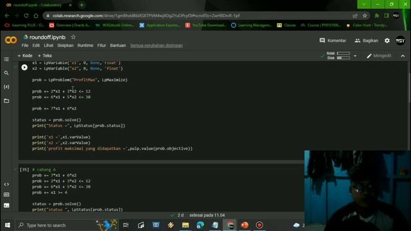Image resolution: width=411 pixels, height=231 pixels.
Task: Open the Runtime menu
Action: point(85,46)
